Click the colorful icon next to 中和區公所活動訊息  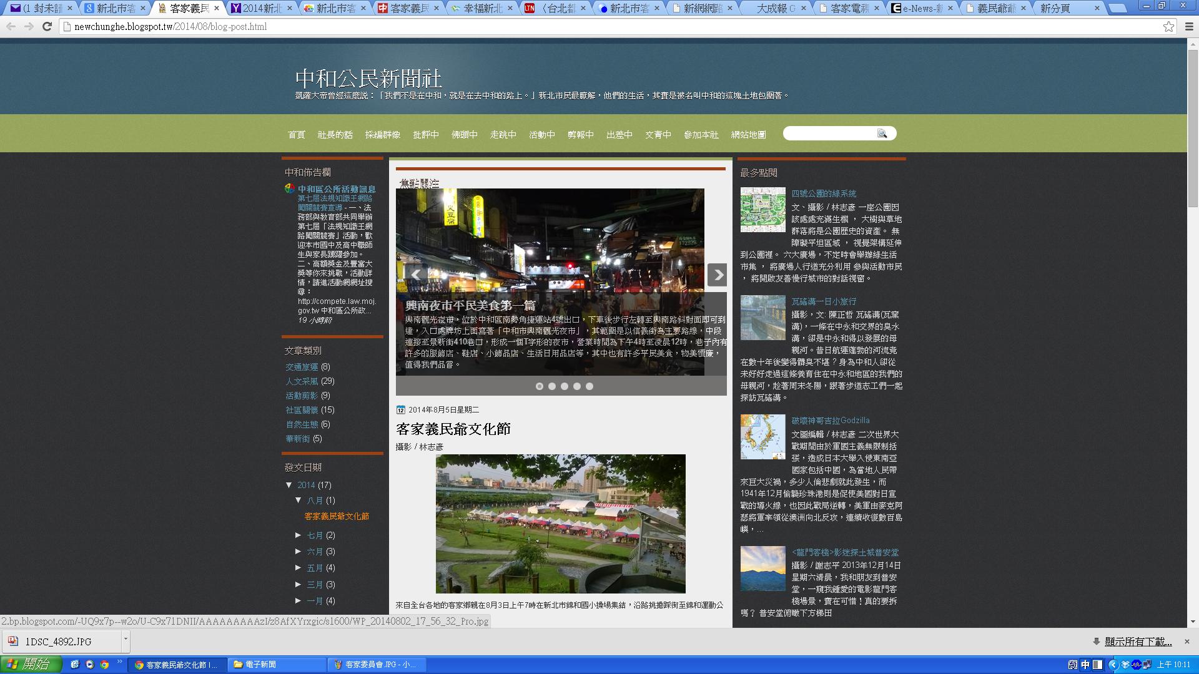[x=290, y=188]
